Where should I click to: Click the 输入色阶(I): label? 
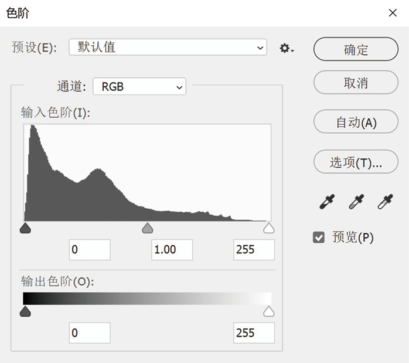(56, 113)
